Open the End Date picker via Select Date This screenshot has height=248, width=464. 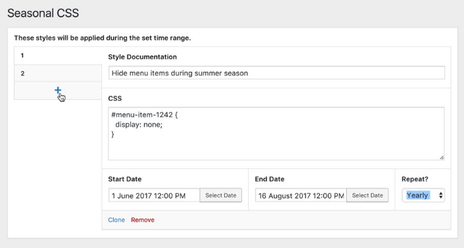pos(367,195)
